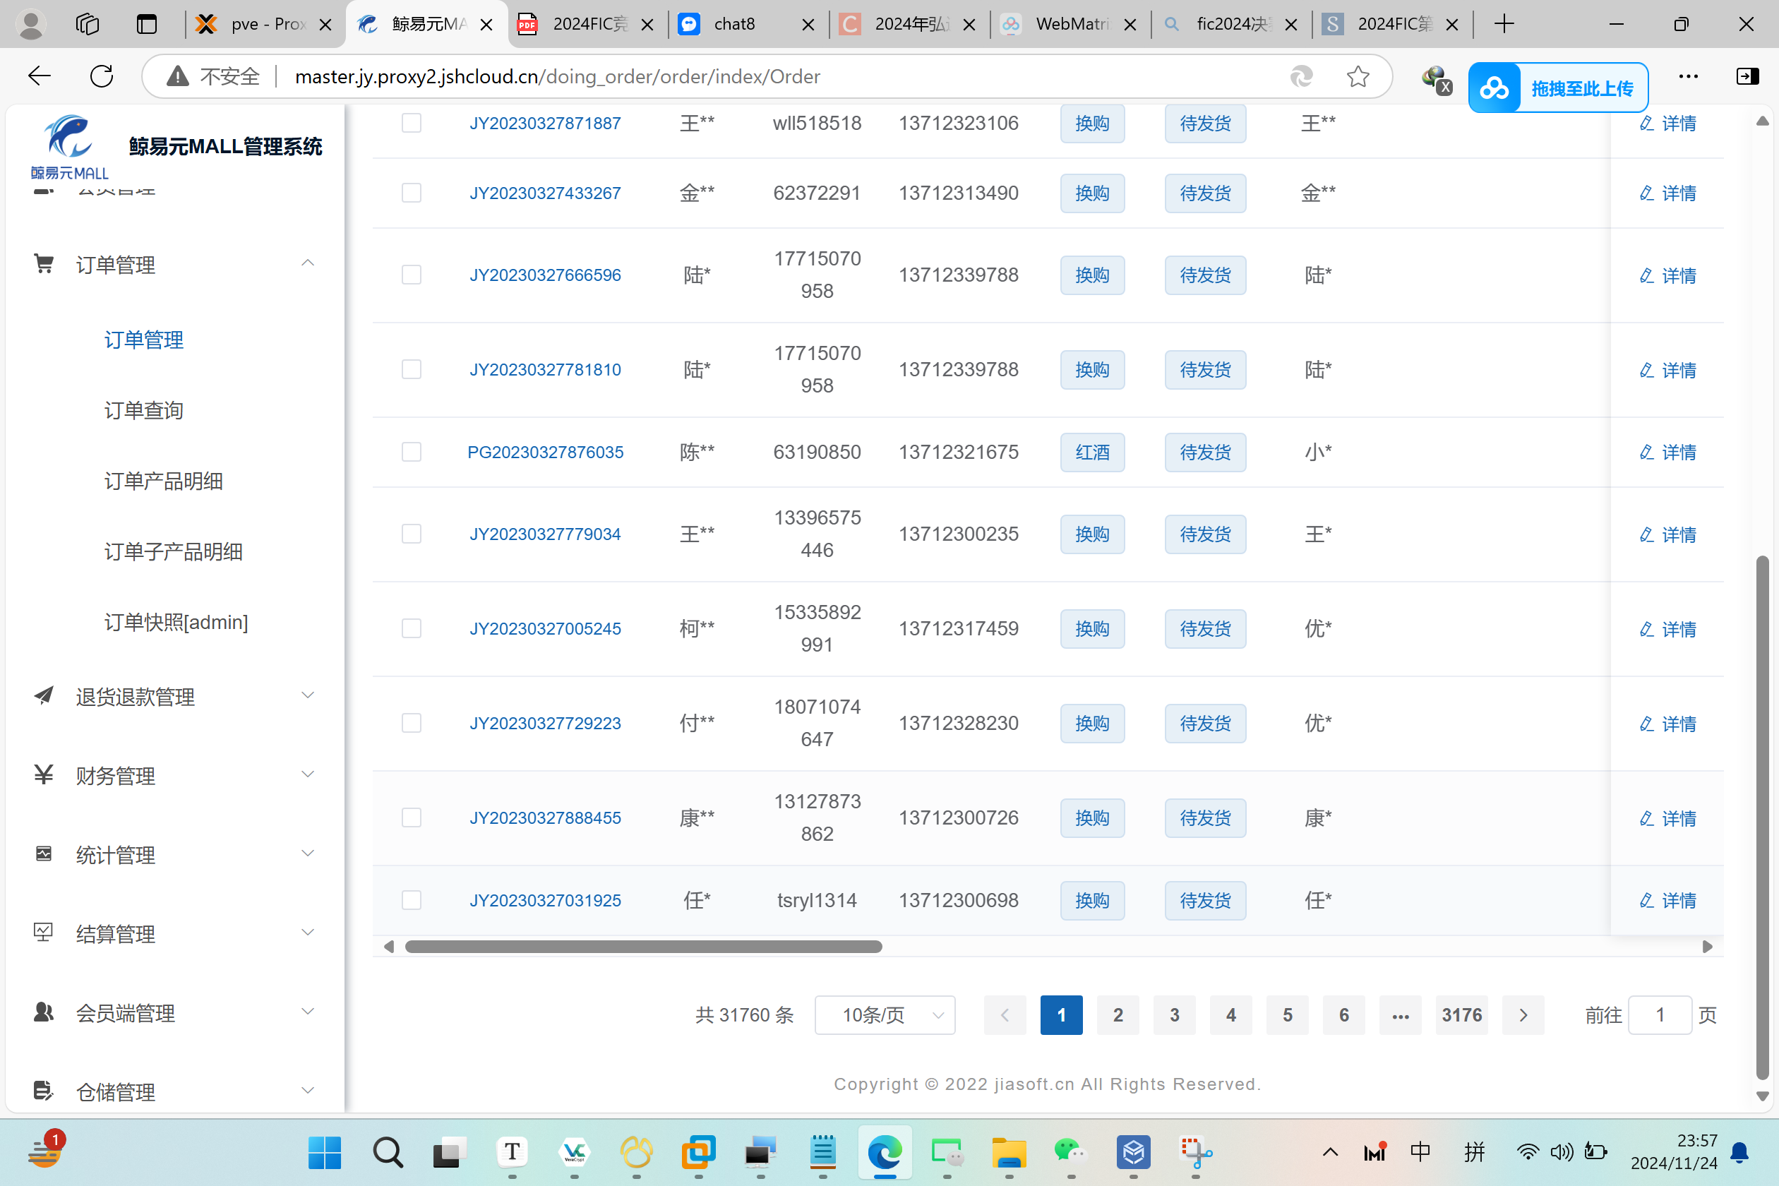Click the cloud upload extension icon

[x=1495, y=88]
